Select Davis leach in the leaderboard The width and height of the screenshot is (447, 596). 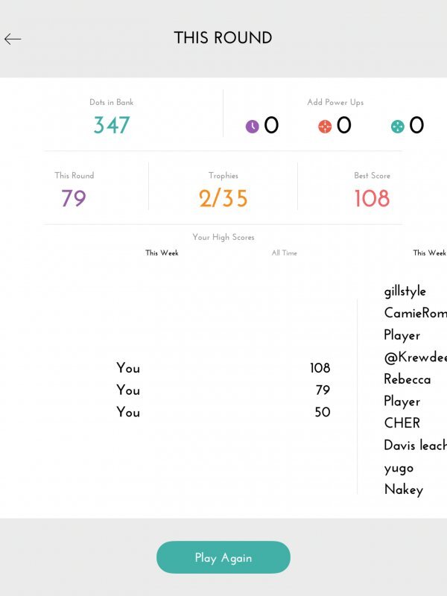(415, 446)
